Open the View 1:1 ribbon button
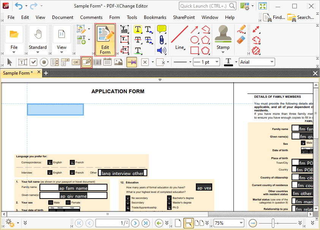 click(61, 39)
